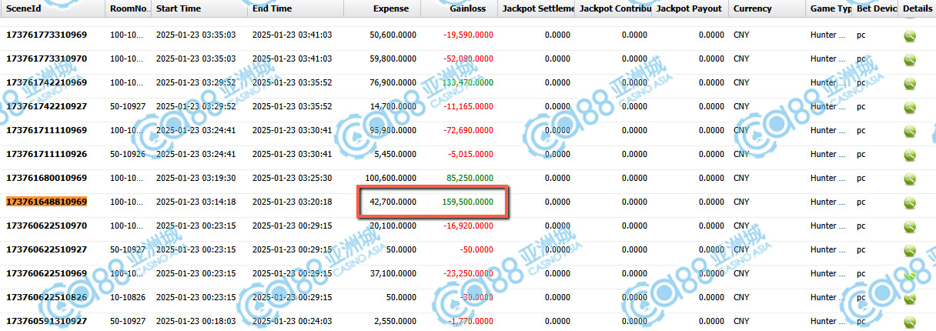Viewport: 936px width, 331px height.
Task: Click details magnifier for scene 173760591310927
Action: pos(910,322)
